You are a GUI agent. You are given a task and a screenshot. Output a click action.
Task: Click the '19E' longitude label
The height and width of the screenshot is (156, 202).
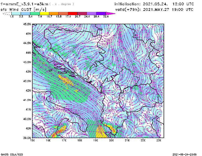pos(96,140)
